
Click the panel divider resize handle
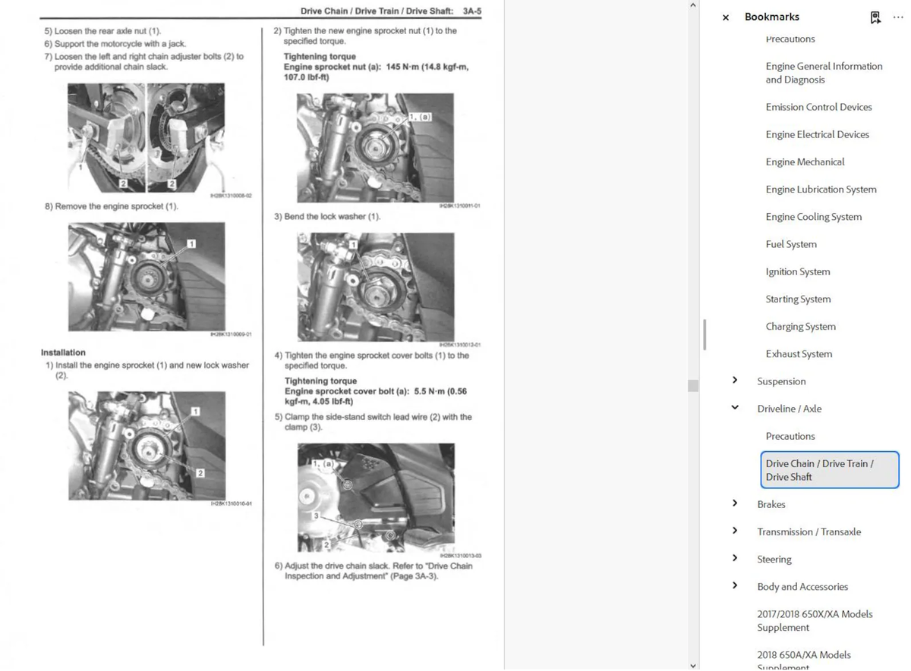[x=705, y=334]
